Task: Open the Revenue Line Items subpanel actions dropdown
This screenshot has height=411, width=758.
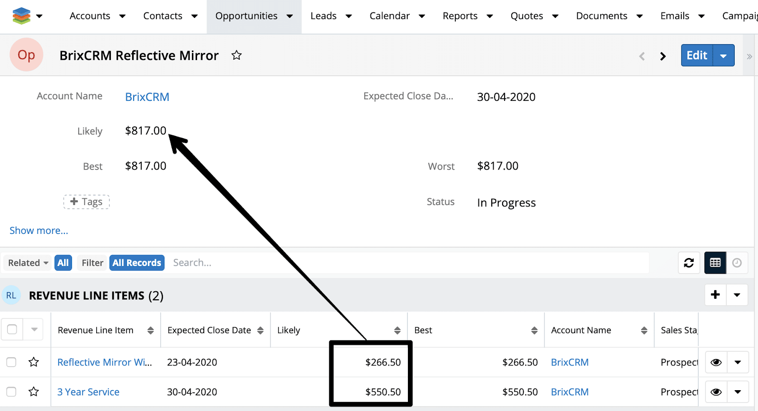Action: 737,295
